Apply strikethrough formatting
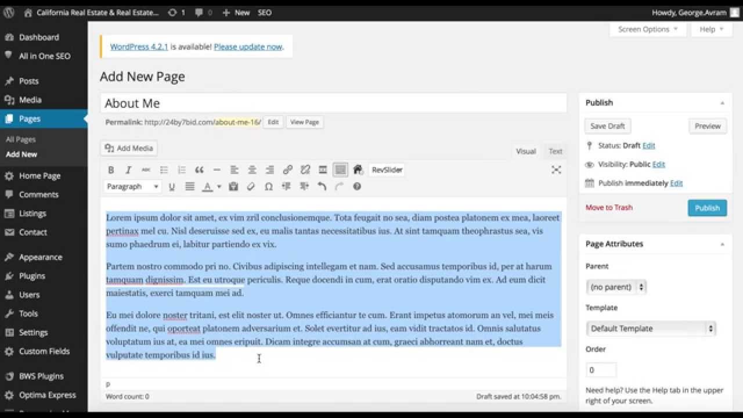743x418 pixels. [x=146, y=170]
